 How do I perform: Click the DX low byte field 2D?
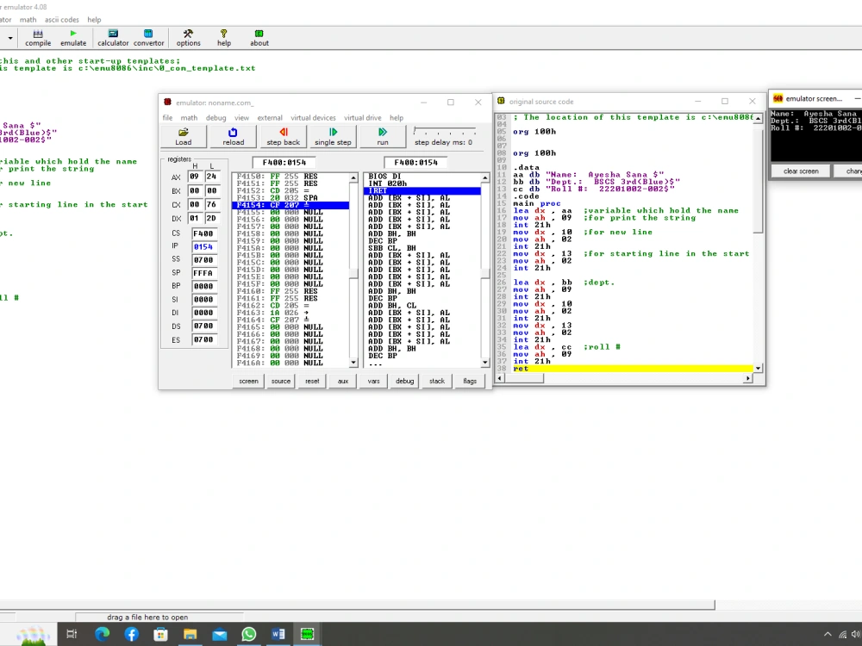click(212, 218)
